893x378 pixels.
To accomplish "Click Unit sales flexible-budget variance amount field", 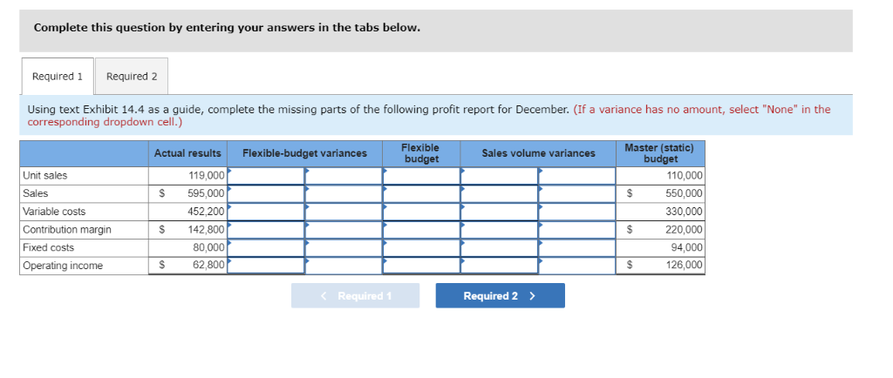I will point(266,176).
